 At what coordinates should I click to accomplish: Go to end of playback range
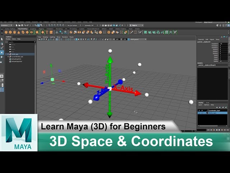[x=227, y=130]
